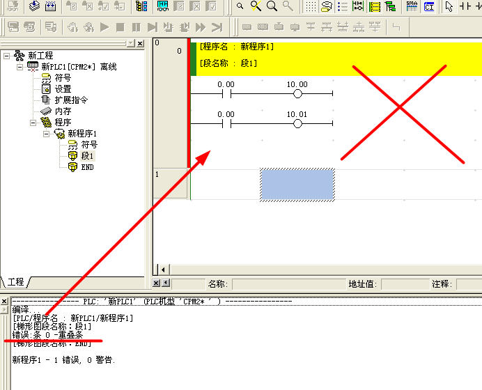Collapse the 程序 tree node

point(32,123)
